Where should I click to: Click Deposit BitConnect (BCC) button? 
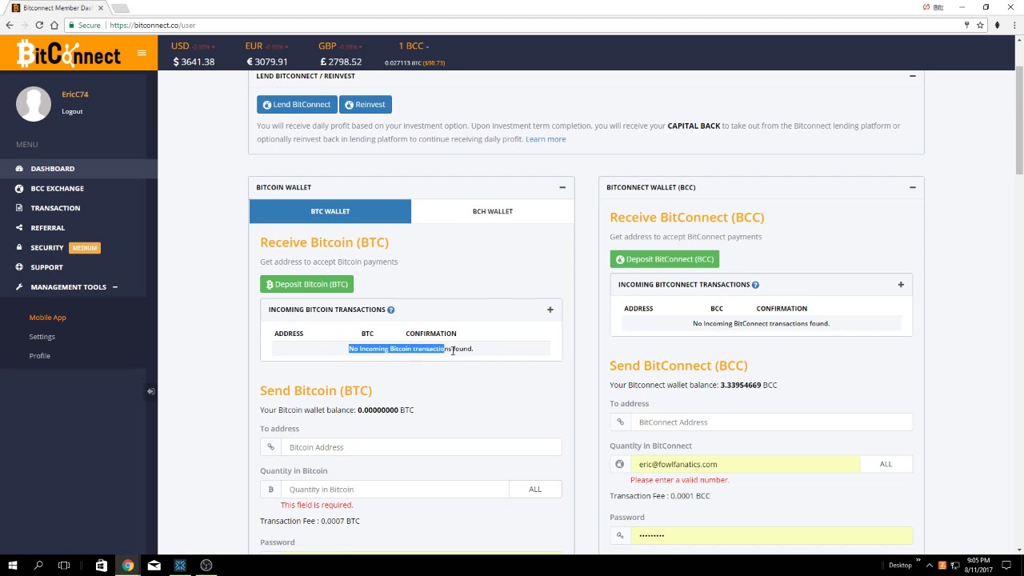pos(664,259)
